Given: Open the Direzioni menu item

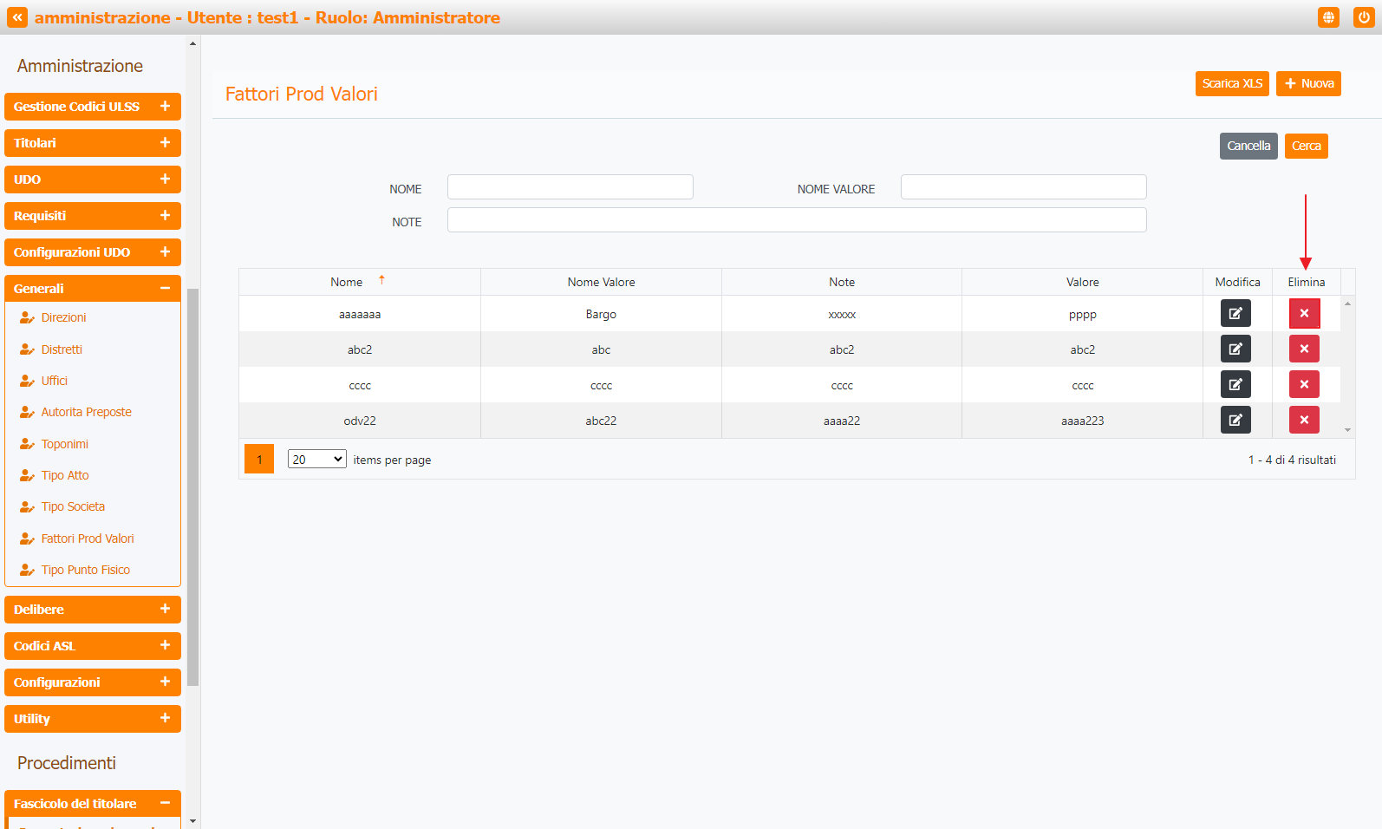Looking at the screenshot, I should (63, 317).
